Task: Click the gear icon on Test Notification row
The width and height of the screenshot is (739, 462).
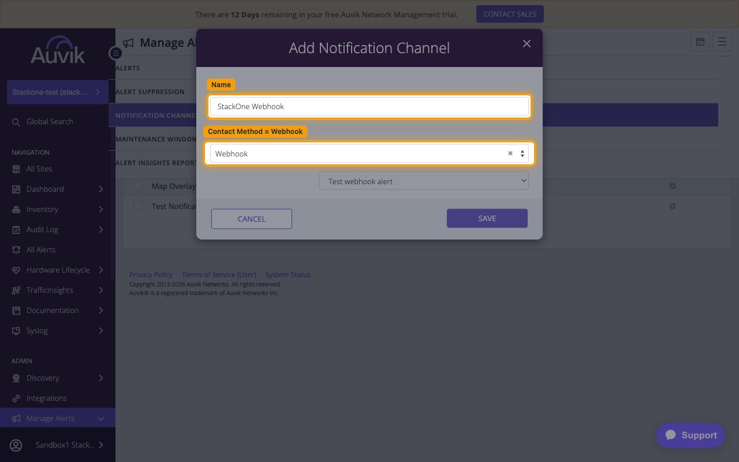Action: click(x=673, y=206)
